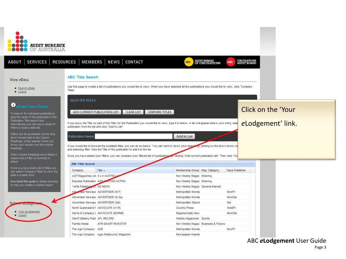Click the SELECTED TITLES panel heading
This screenshot has height=259, width=346.
(x=83, y=100)
